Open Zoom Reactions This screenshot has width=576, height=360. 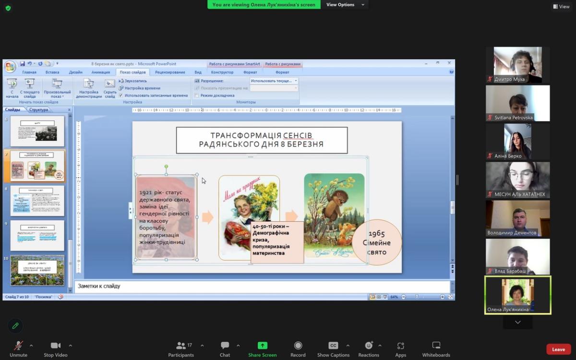click(369, 349)
